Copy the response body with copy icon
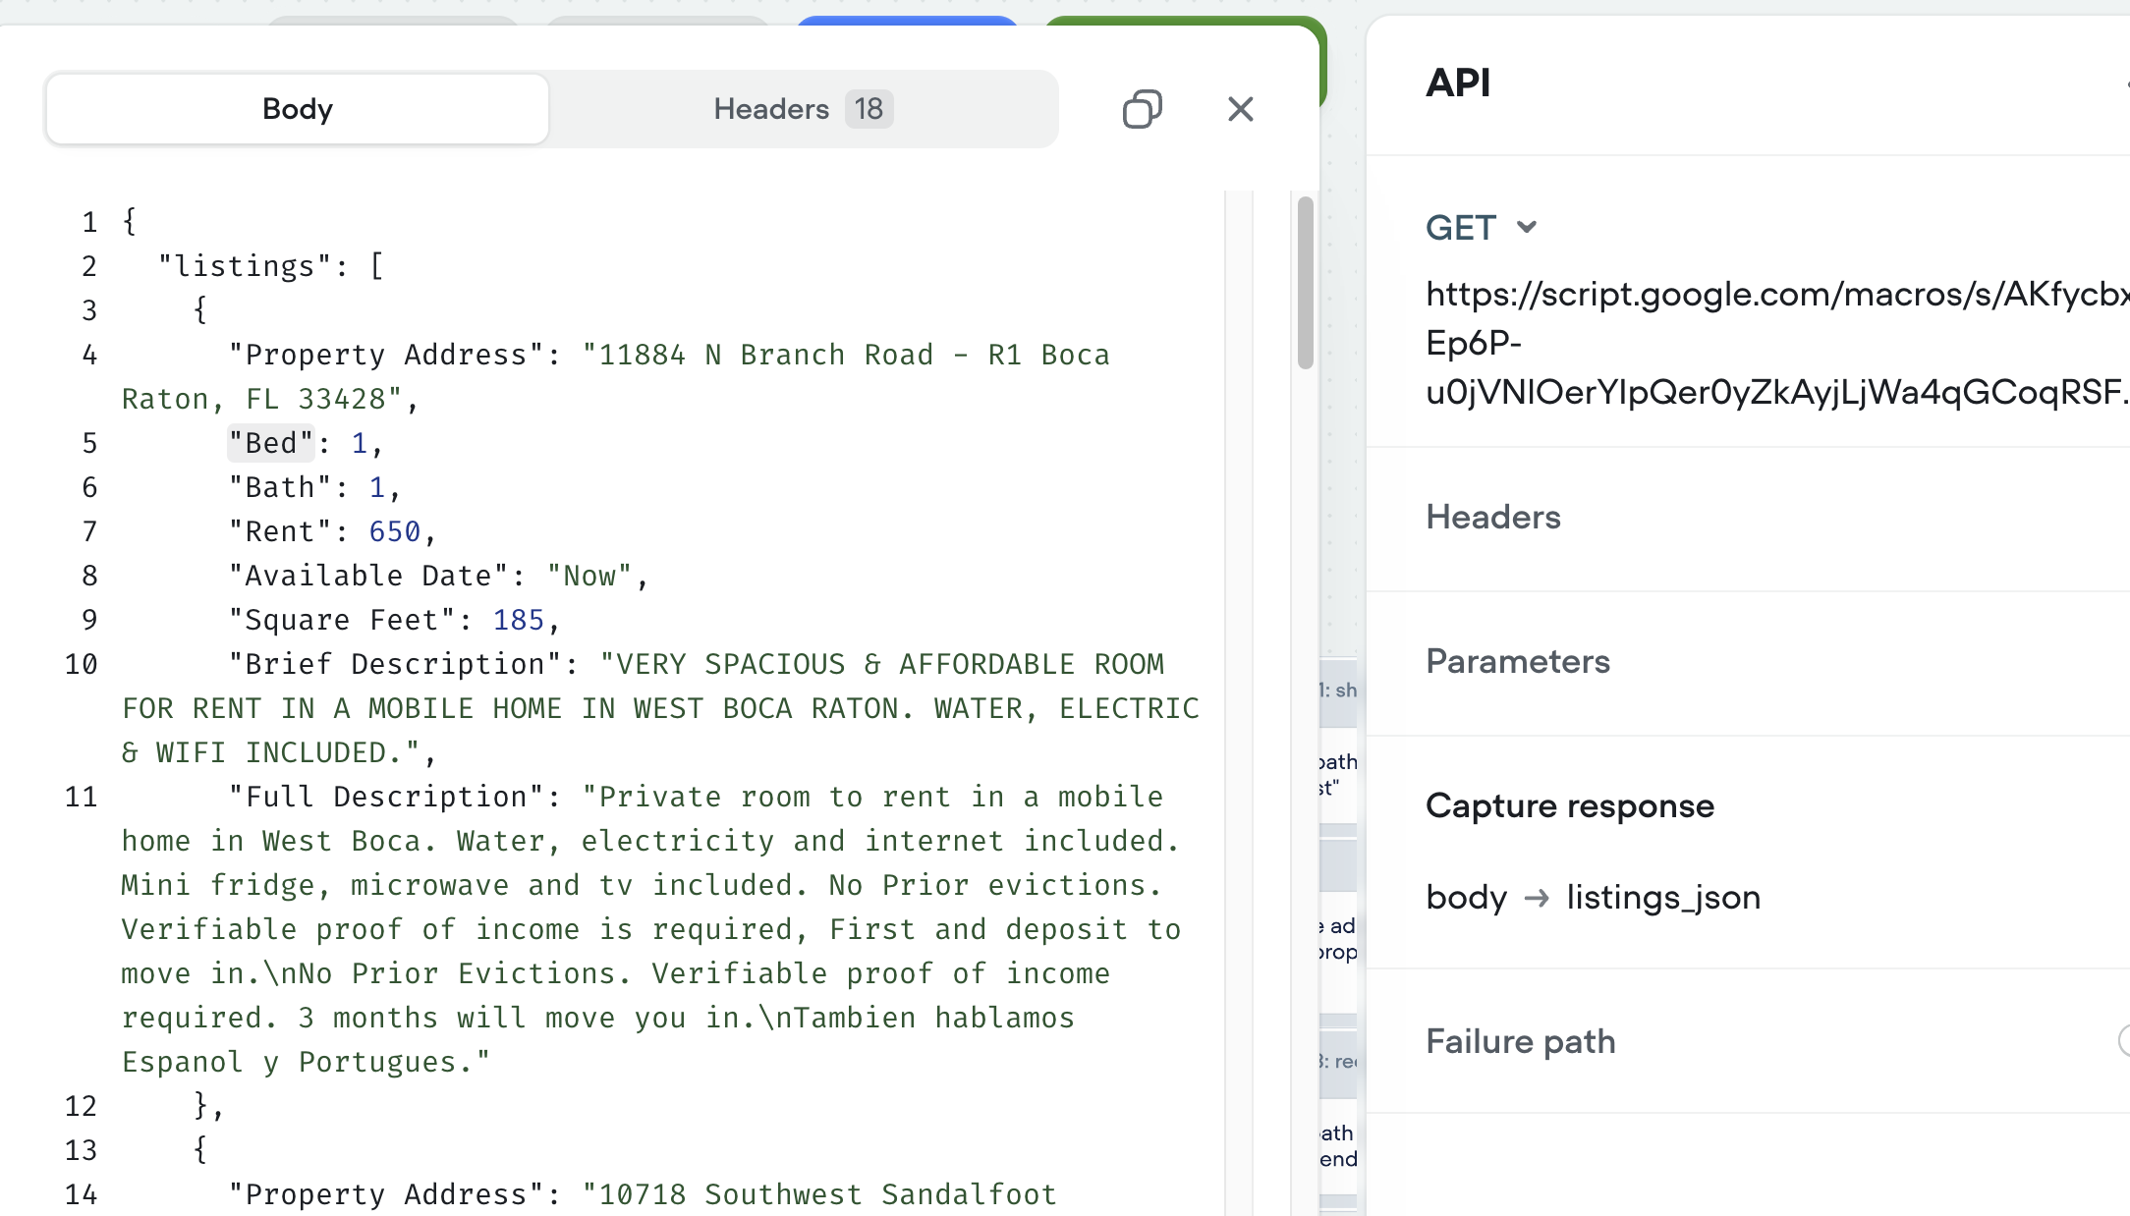This screenshot has width=2130, height=1216. tap(1142, 109)
